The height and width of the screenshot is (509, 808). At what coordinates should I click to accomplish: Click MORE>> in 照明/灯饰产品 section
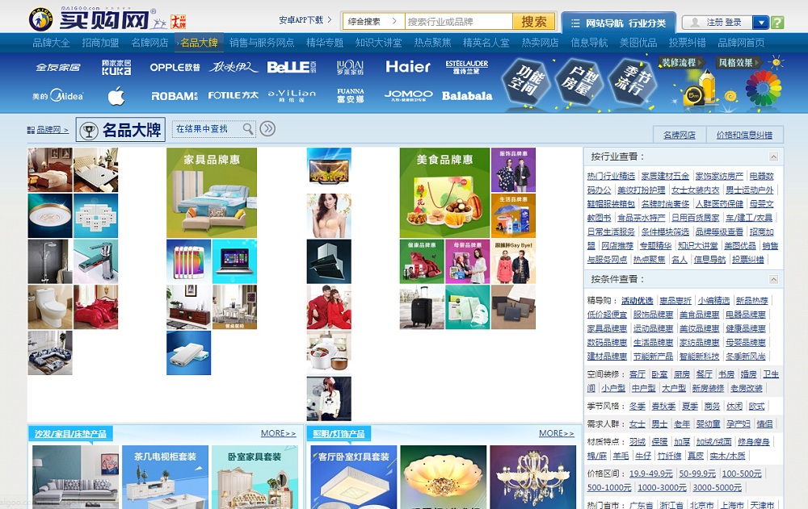556,433
